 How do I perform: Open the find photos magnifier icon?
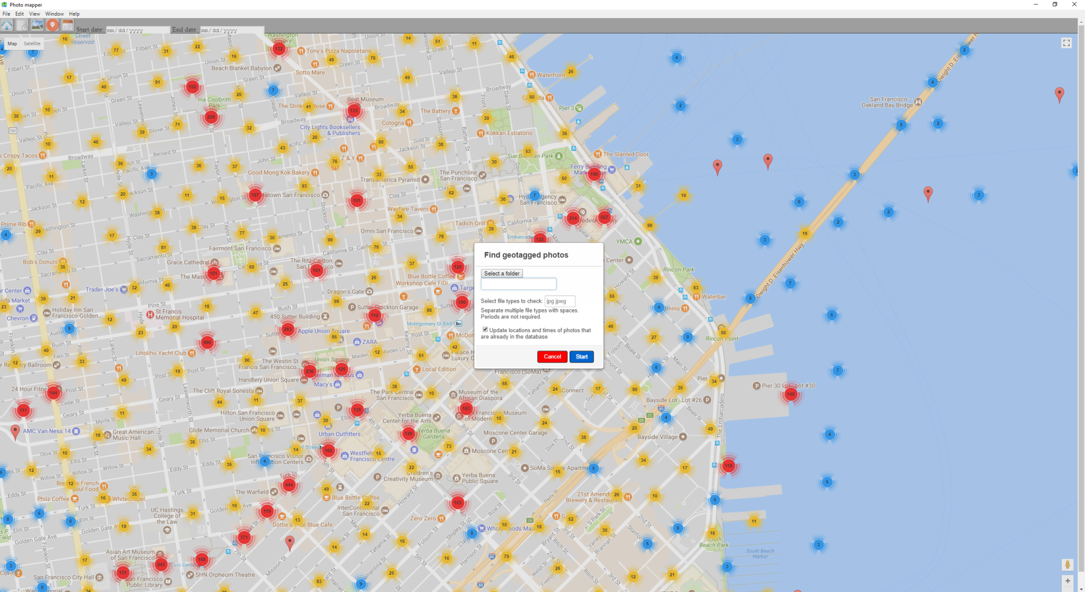click(x=37, y=26)
